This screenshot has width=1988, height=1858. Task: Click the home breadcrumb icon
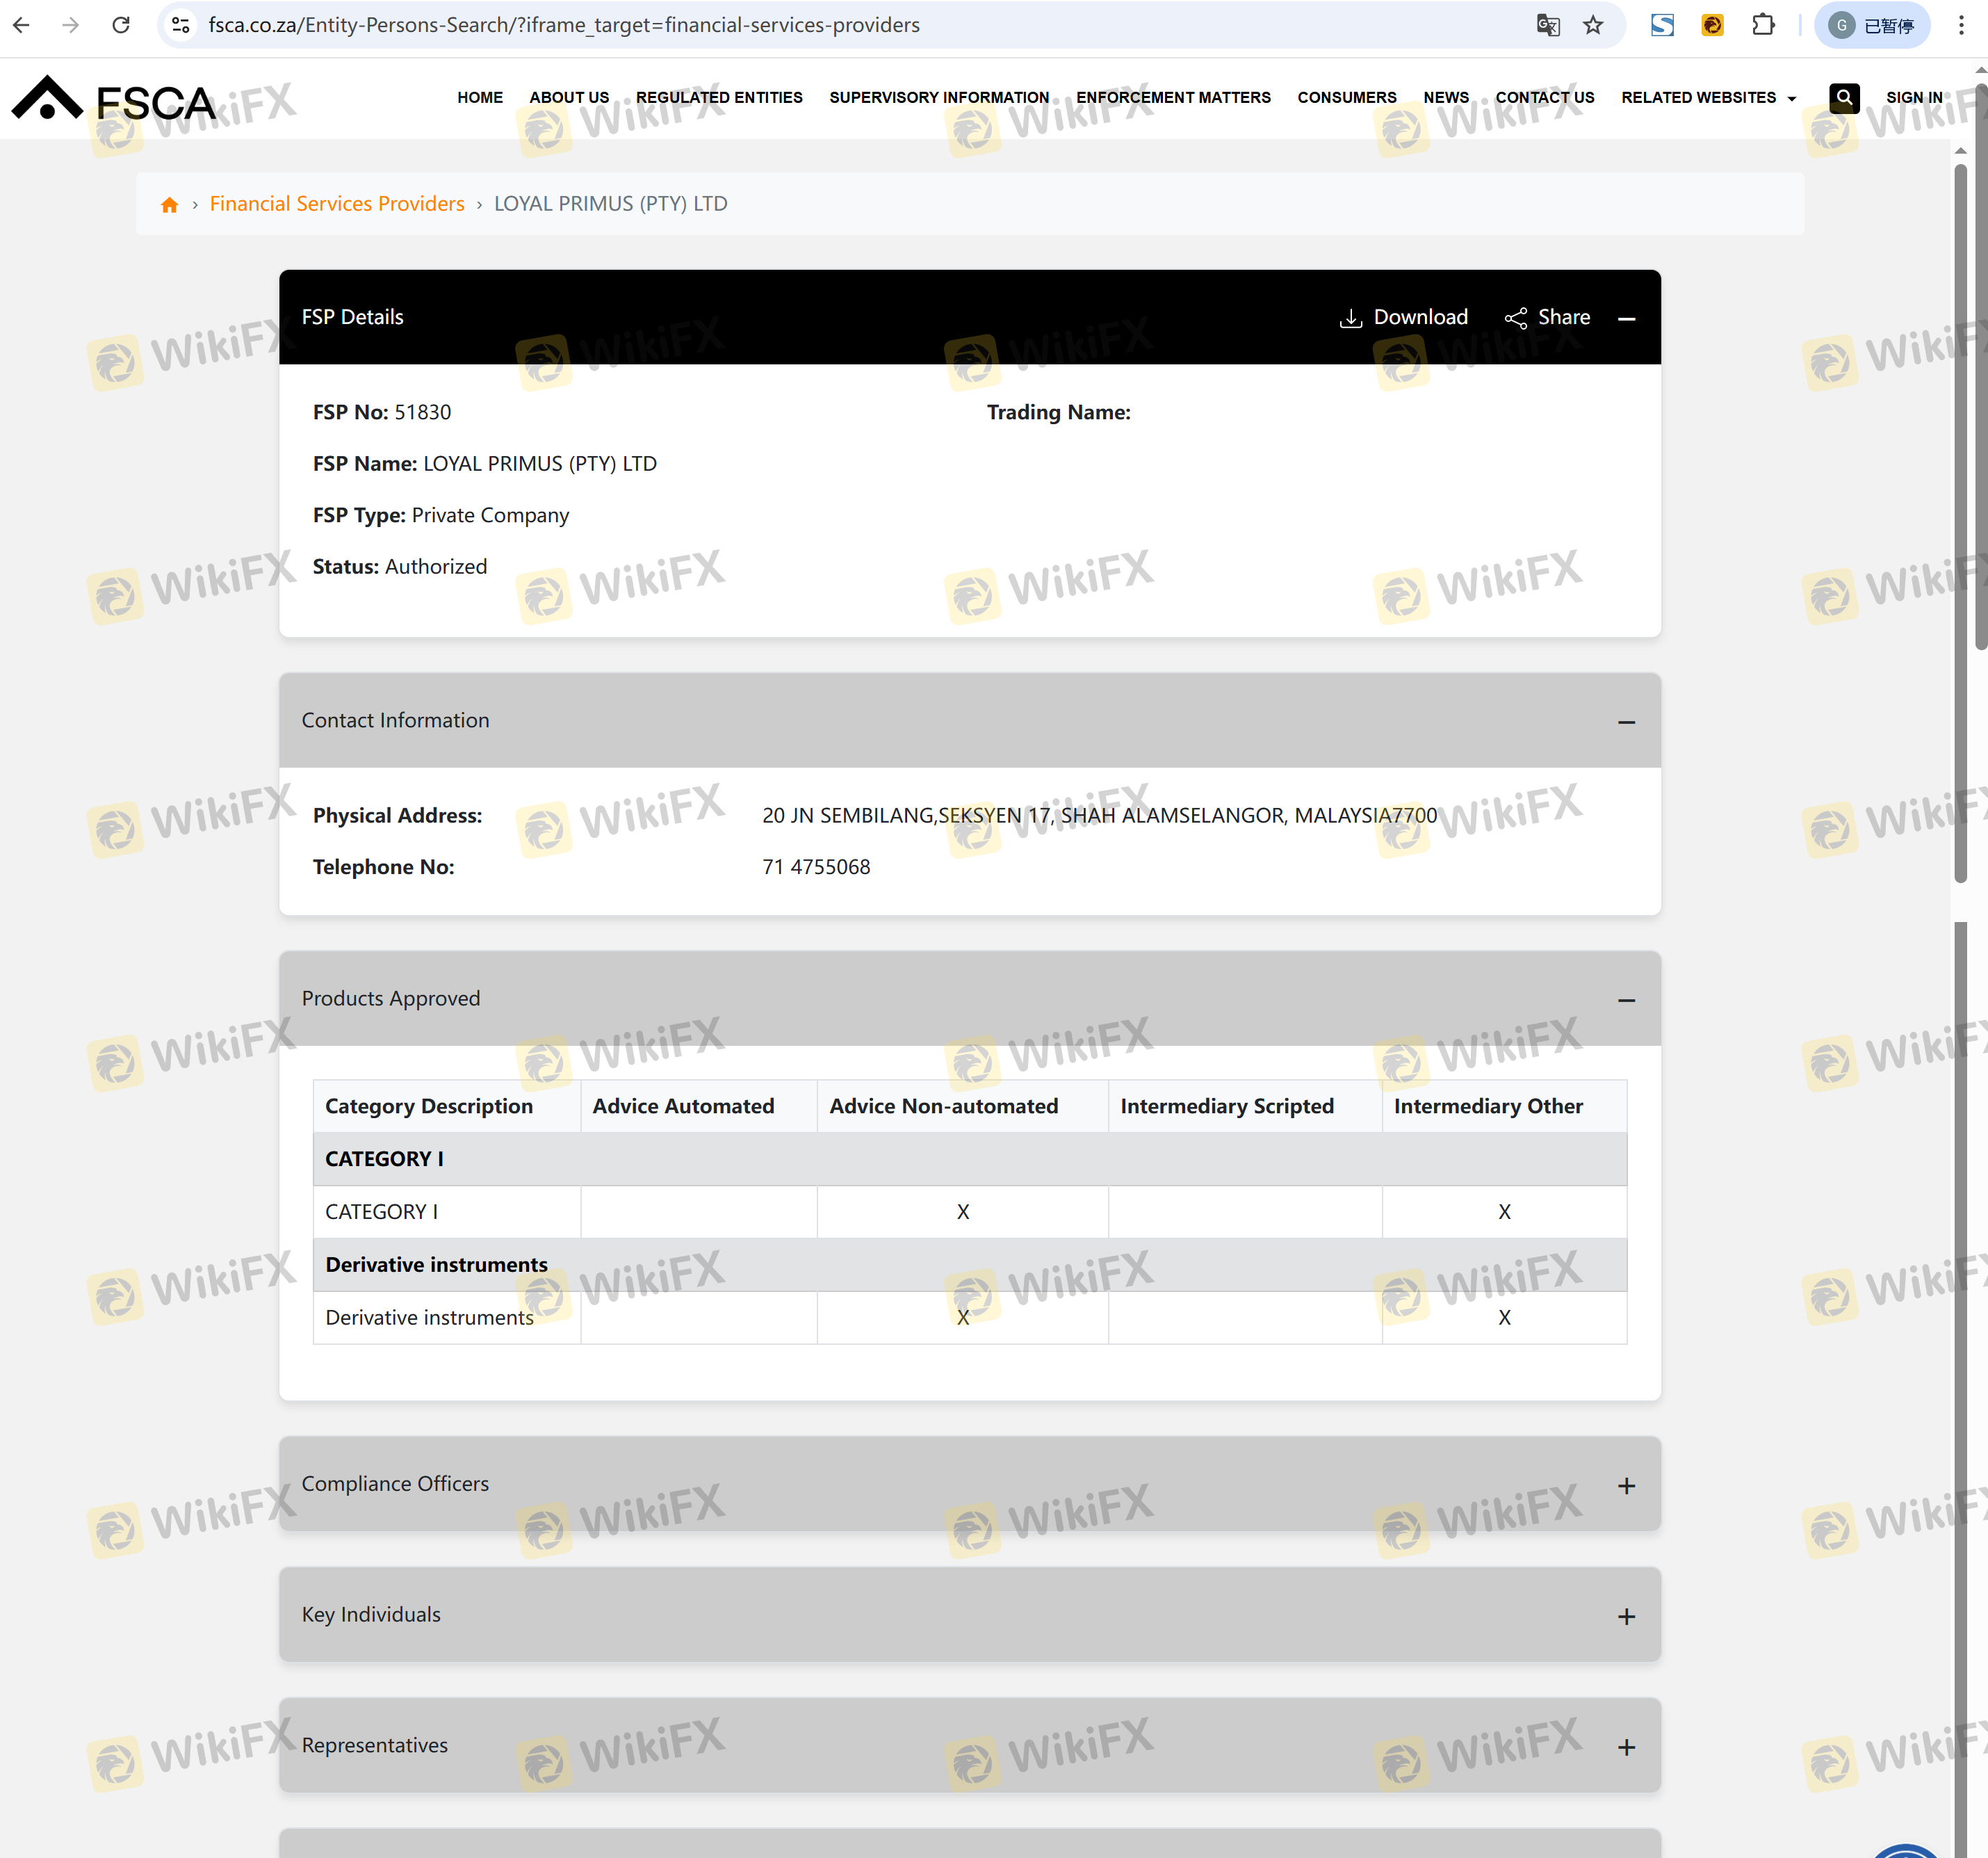(x=169, y=205)
